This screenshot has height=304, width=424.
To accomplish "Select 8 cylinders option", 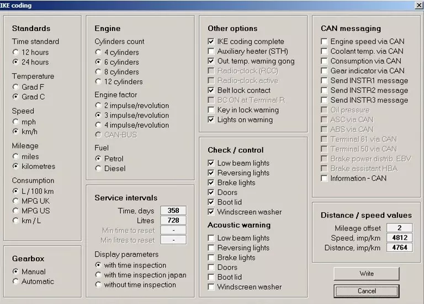I will click(99, 72).
